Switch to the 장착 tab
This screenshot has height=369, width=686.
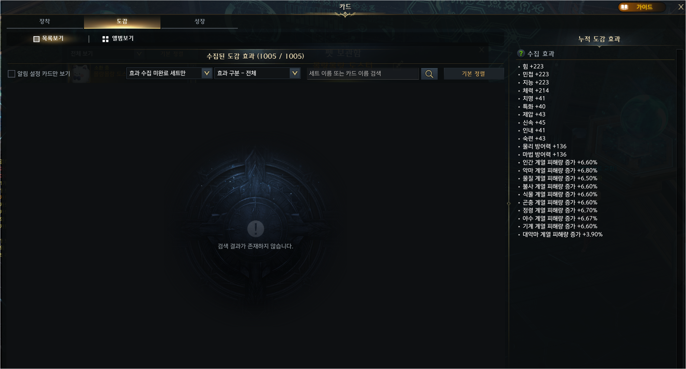pos(45,21)
